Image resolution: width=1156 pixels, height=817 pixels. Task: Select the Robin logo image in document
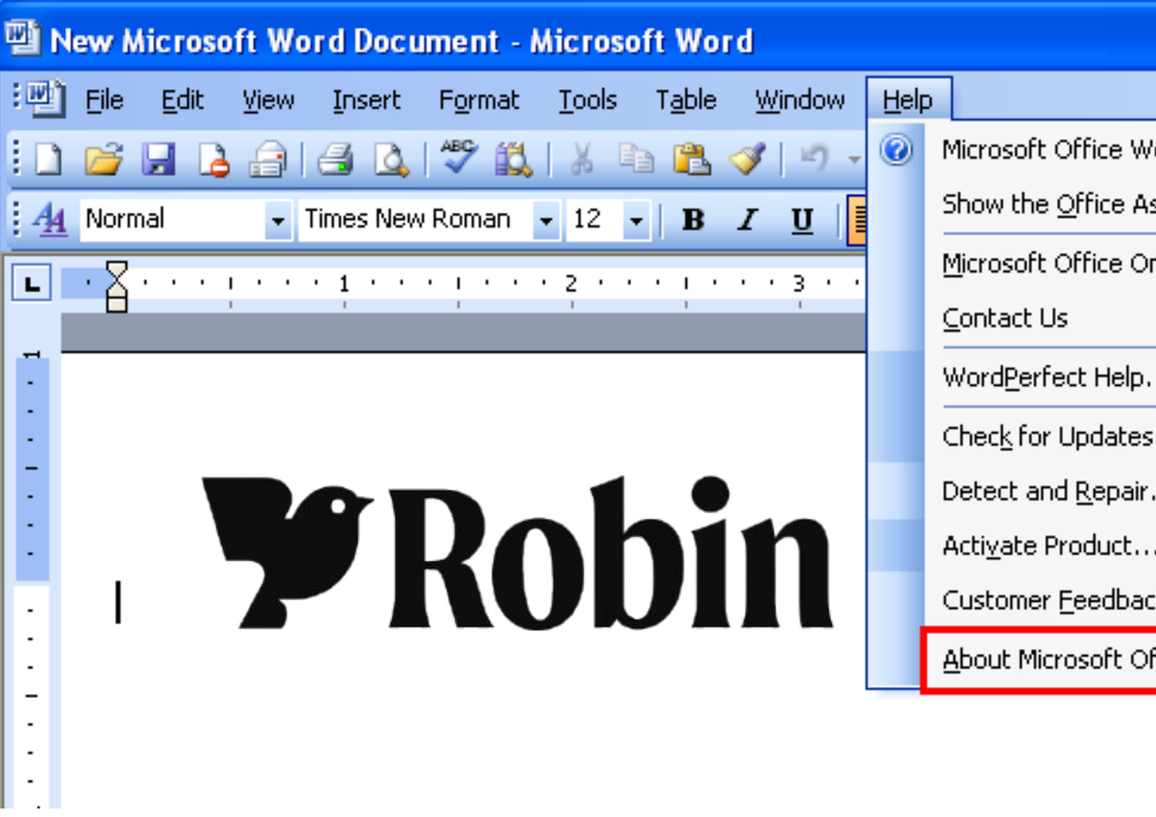click(518, 553)
